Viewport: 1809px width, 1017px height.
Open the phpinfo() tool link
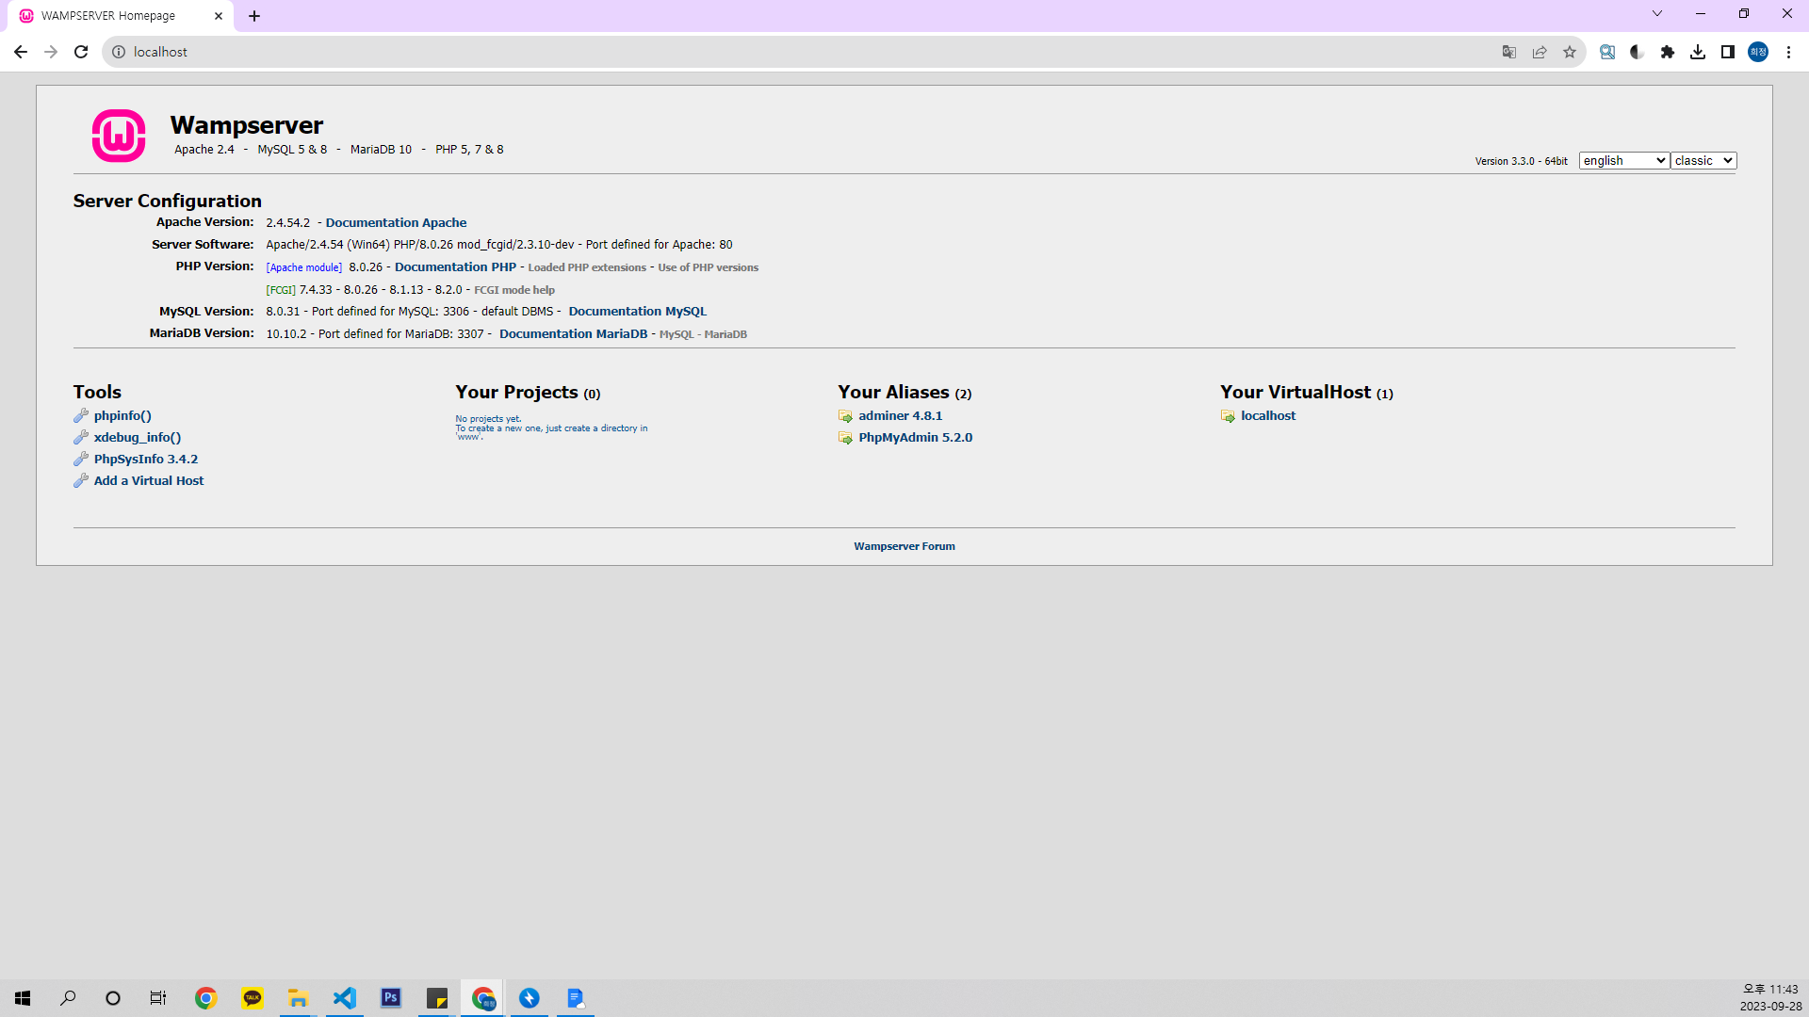pos(122,415)
